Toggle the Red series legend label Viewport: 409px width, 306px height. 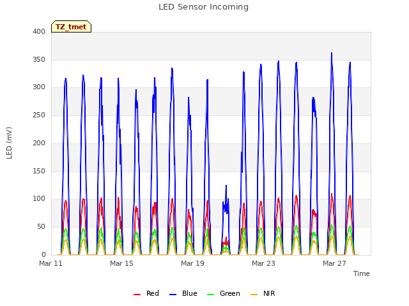(x=153, y=293)
